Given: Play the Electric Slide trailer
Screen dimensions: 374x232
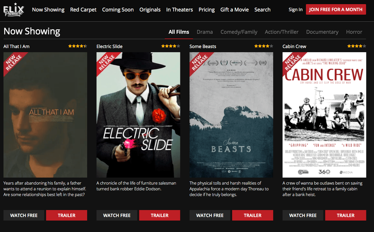Looking at the screenshot, I should point(160,215).
